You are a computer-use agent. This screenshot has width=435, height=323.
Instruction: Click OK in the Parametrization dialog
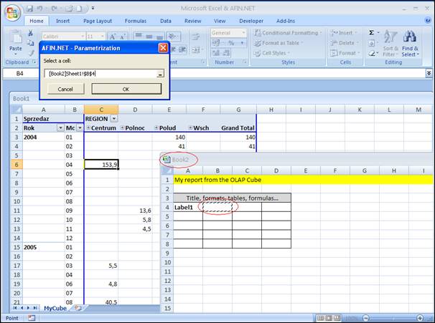pyautogui.click(x=126, y=89)
